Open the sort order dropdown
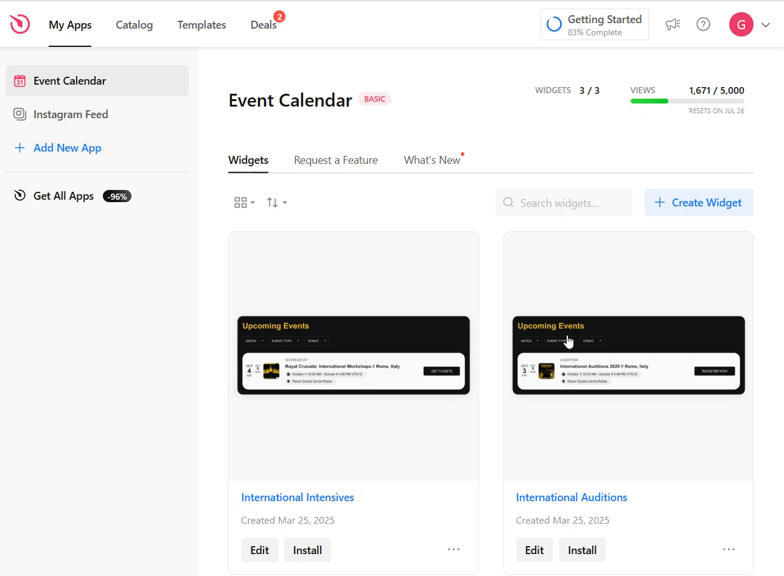The height and width of the screenshot is (576, 784). pyautogui.click(x=276, y=203)
